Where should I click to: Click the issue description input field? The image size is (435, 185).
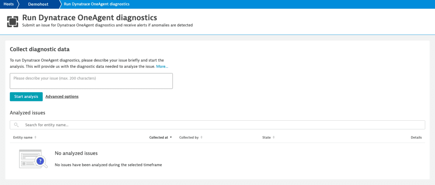click(x=91, y=81)
